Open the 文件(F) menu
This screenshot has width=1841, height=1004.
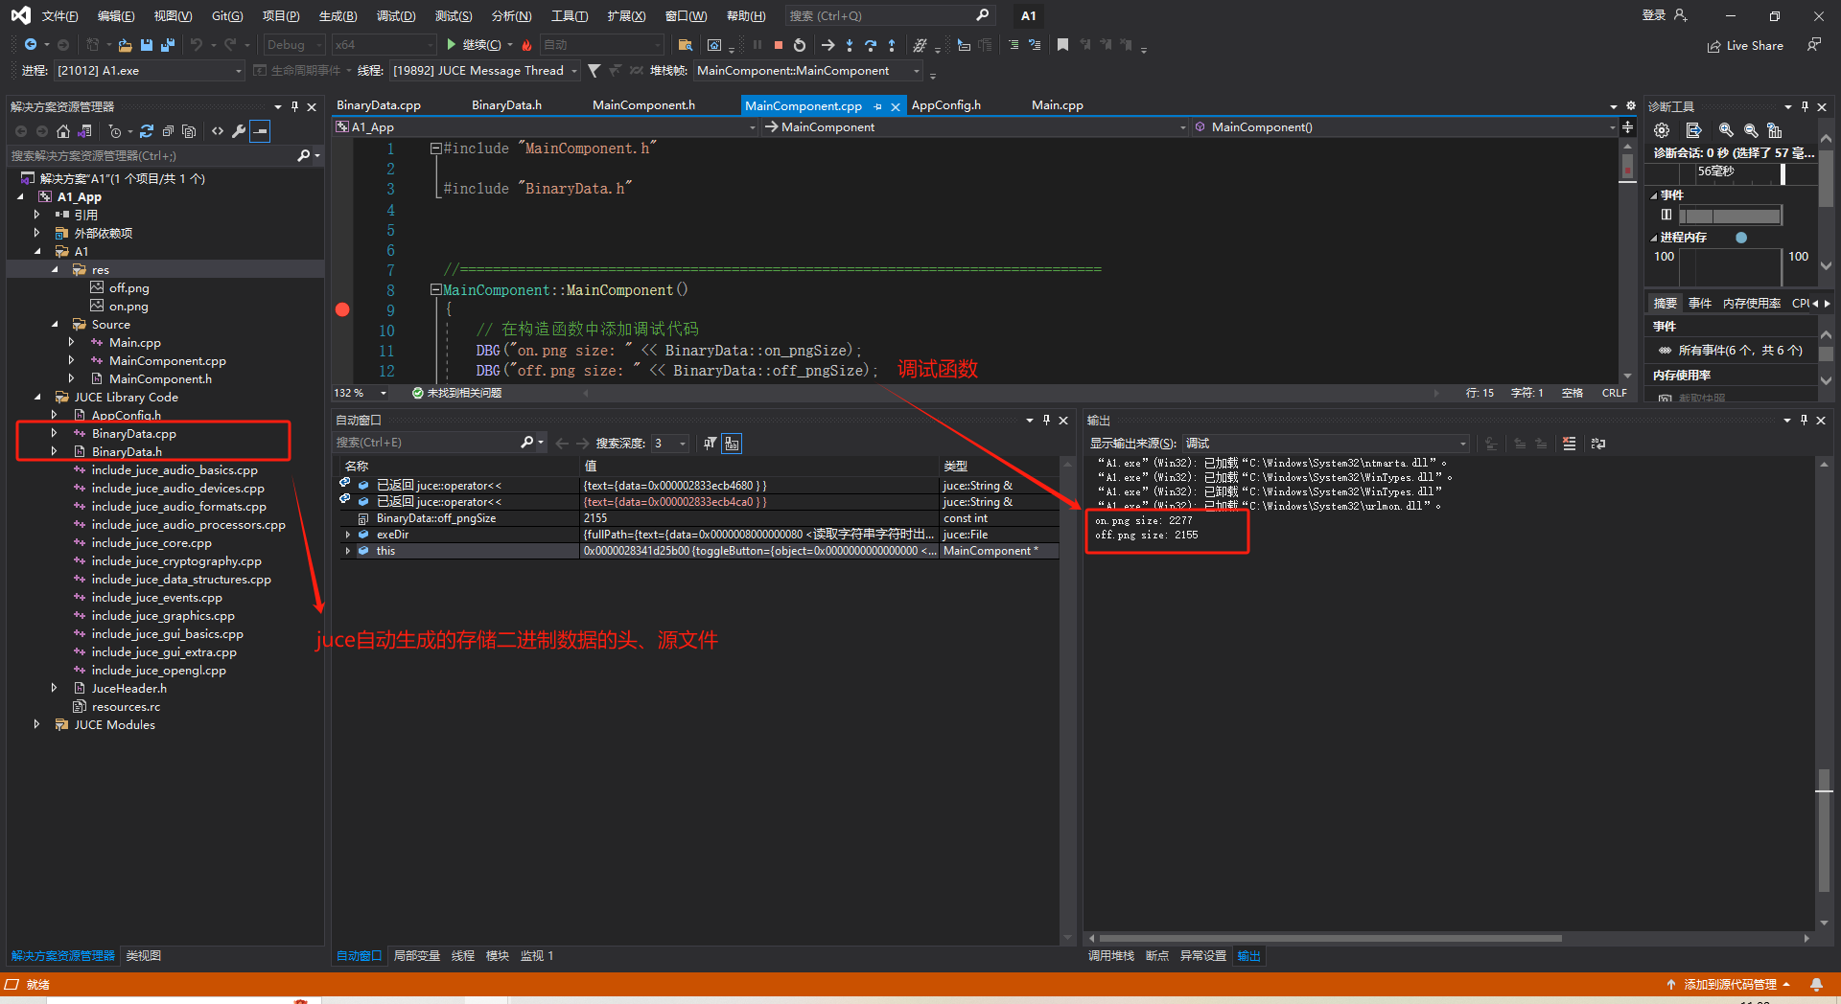[x=59, y=16]
